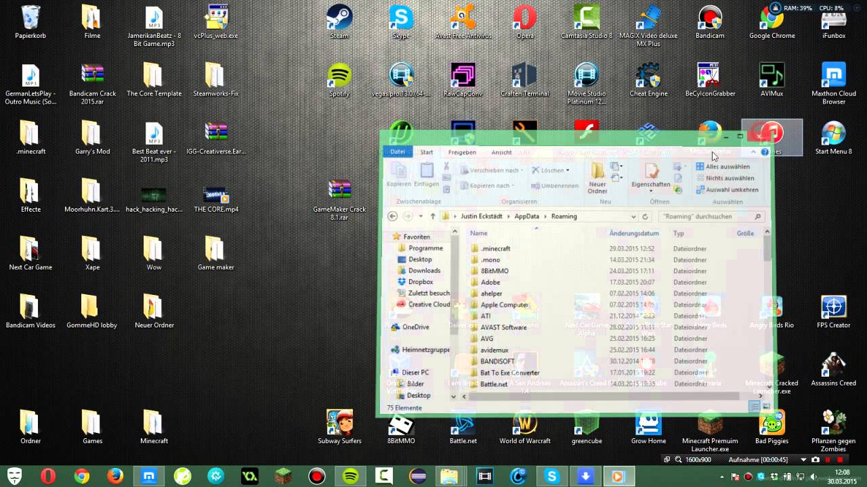Click the Minecraft grass block taskbar icon
Screen dimensions: 867x487
(283, 476)
